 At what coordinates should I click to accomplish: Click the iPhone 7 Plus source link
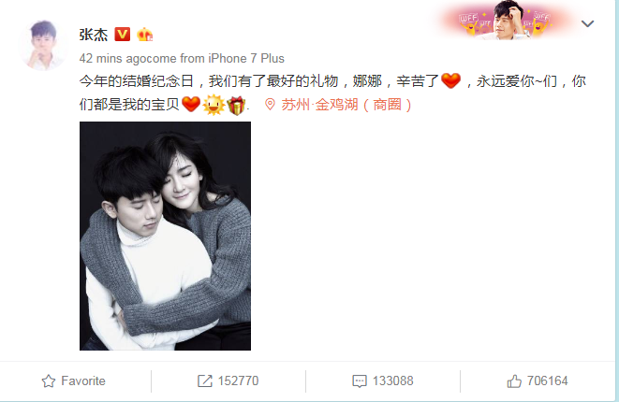pos(246,59)
